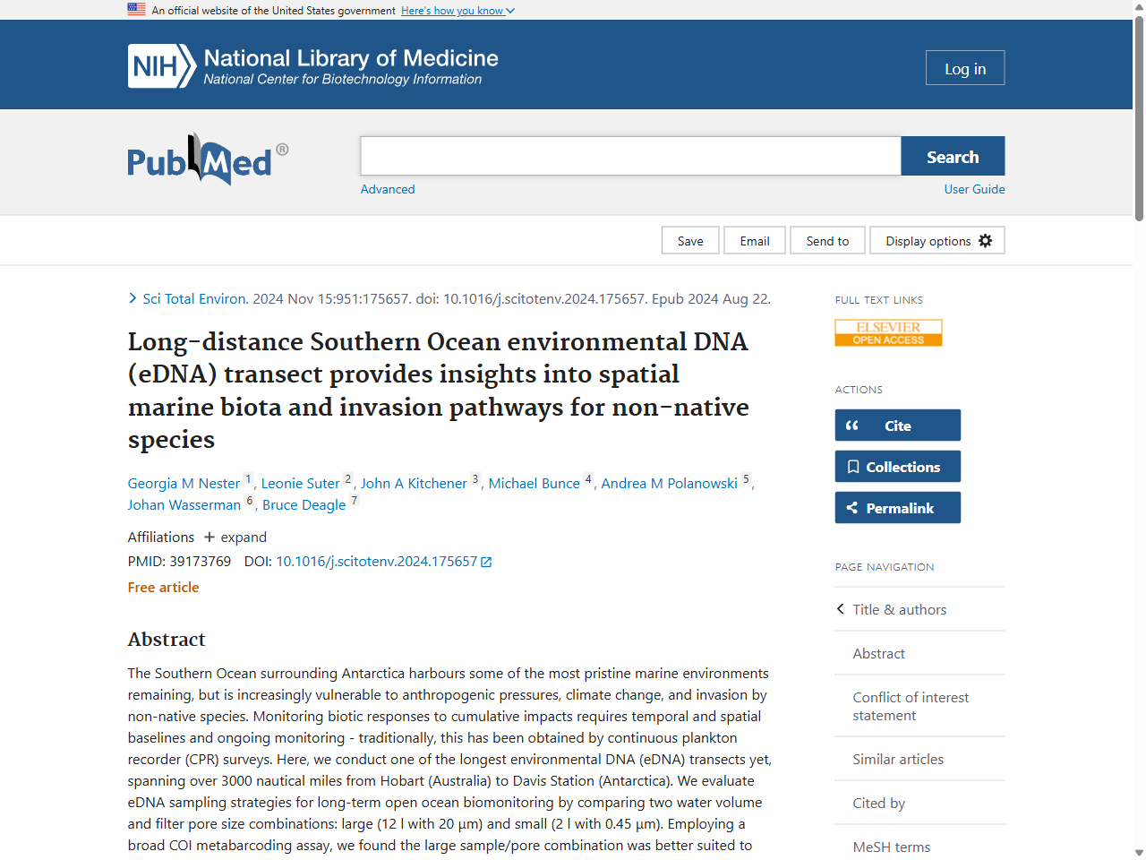The width and height of the screenshot is (1146, 860).
Task: Click the NIH logo icon
Action: 162,66
